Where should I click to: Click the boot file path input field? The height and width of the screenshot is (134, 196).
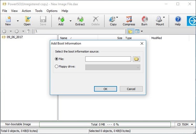coord(108,59)
